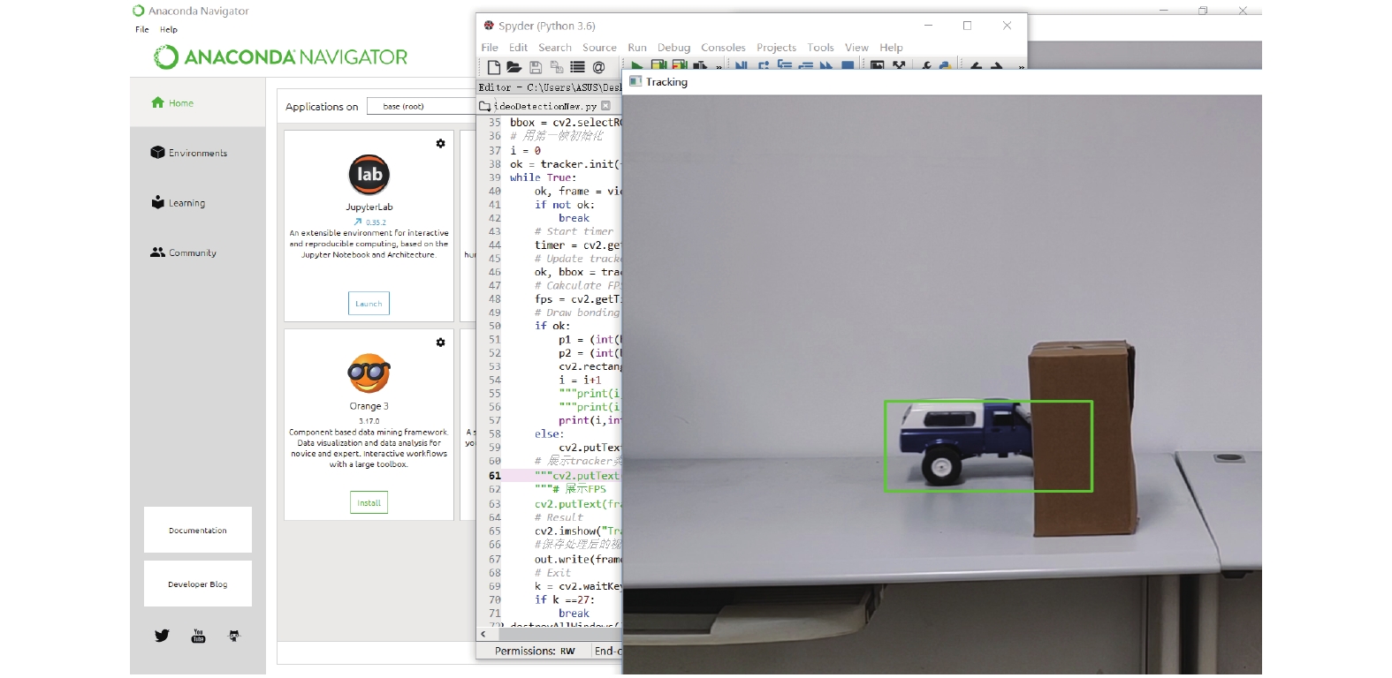Click the 'else:' line in the editor

[549, 434]
